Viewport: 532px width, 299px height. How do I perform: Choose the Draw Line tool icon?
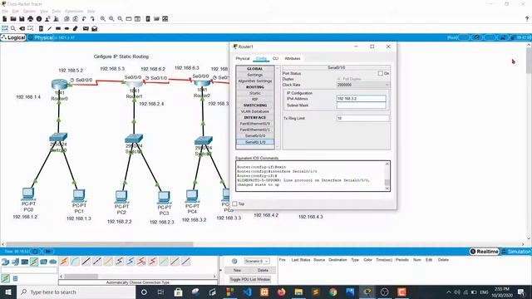(x=50, y=28)
